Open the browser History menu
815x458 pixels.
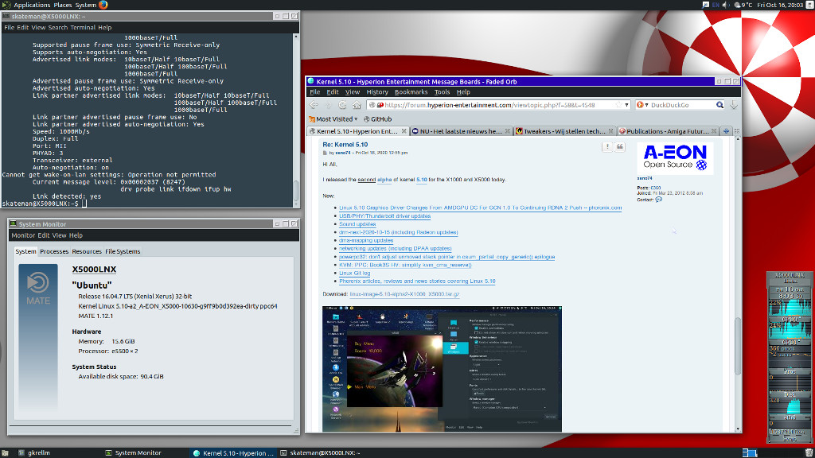[x=377, y=92]
